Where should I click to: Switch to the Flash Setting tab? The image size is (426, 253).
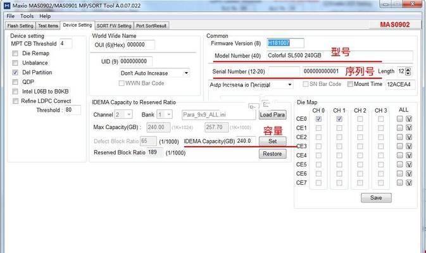click(x=20, y=26)
